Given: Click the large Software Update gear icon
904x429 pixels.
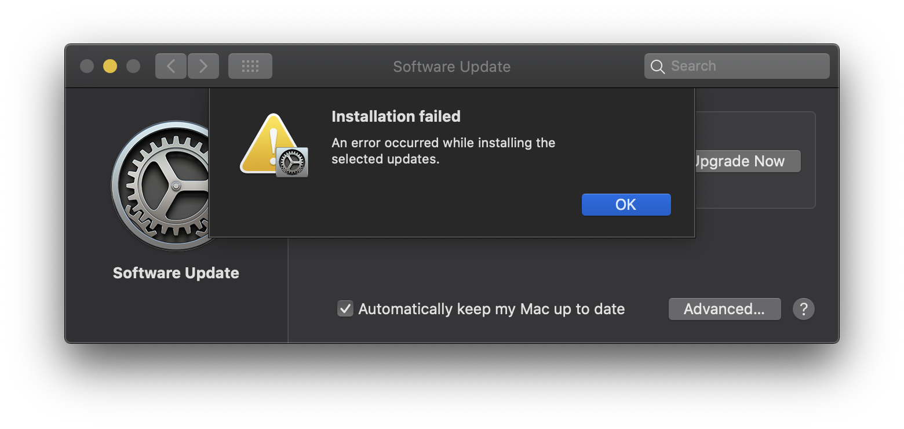Looking at the screenshot, I should 159,186.
